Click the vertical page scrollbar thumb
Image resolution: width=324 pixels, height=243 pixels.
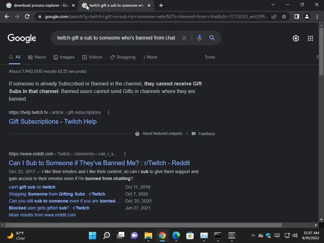pyautogui.click(x=321, y=51)
